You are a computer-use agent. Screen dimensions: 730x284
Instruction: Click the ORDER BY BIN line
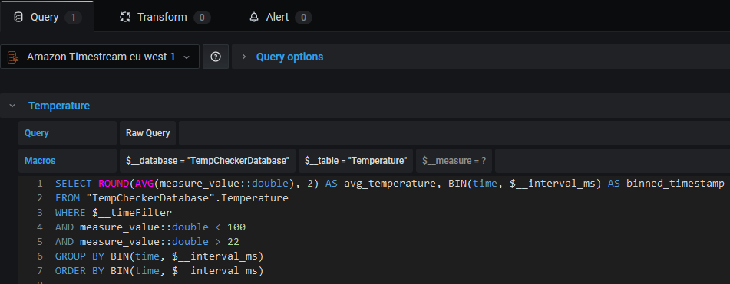pyautogui.click(x=159, y=270)
